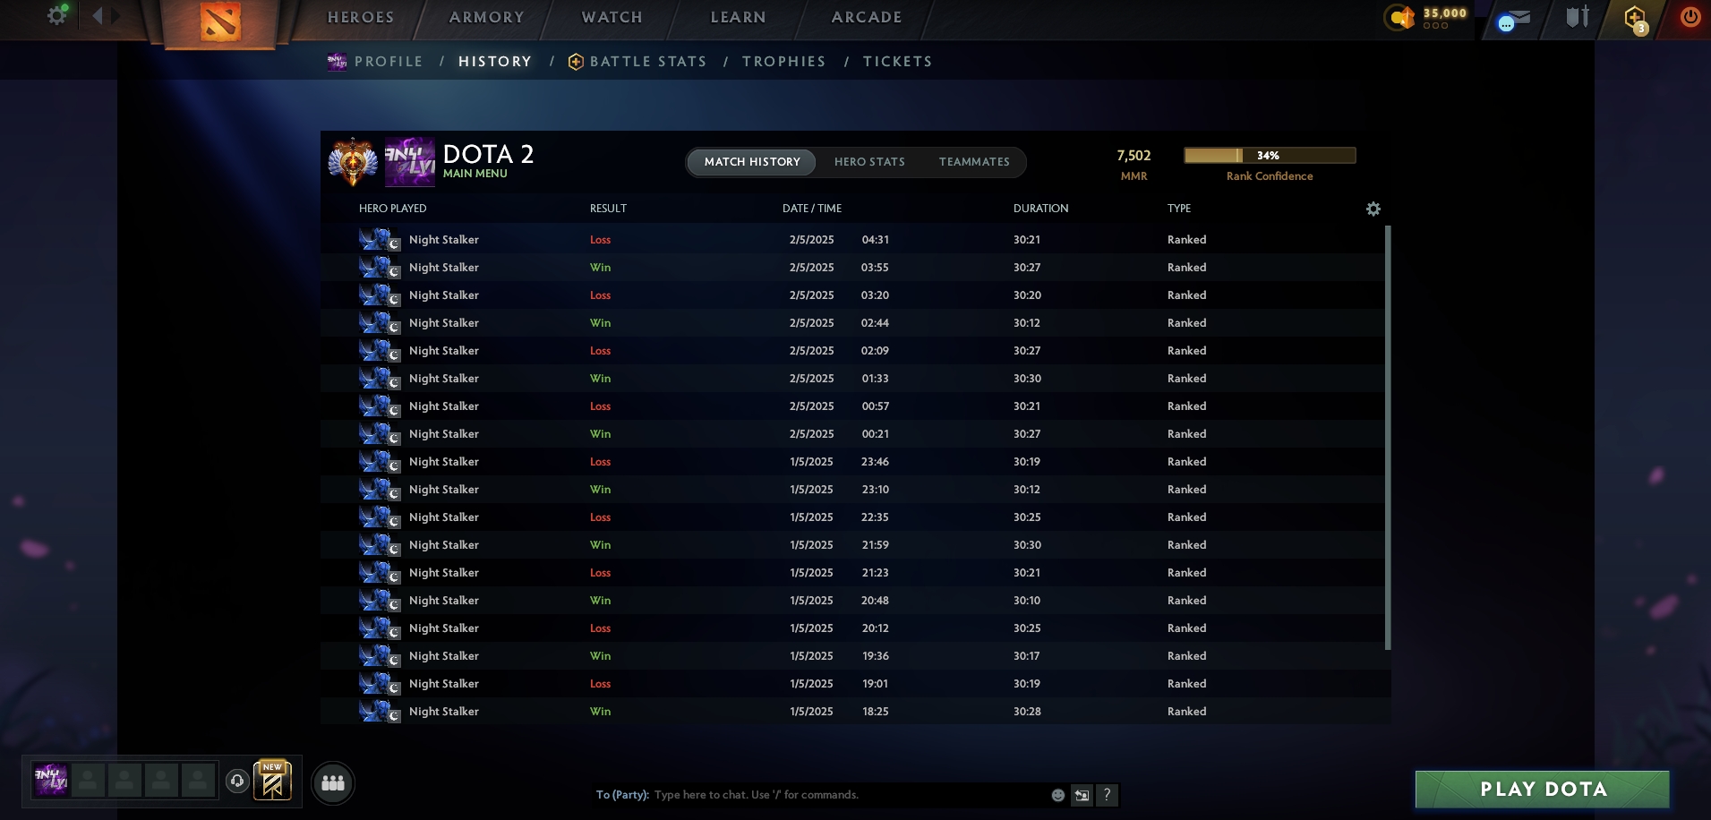The image size is (1711, 820).
Task: Select the MATCH HISTORY toggle
Action: [x=752, y=162]
